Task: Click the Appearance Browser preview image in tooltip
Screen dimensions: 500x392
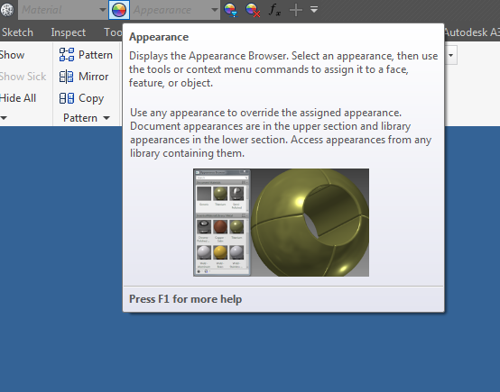Action: click(281, 223)
